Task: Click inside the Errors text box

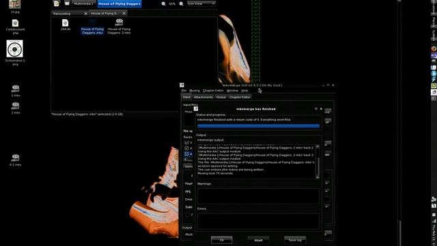Action: coord(258,221)
